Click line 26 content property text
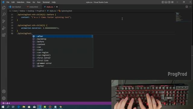 (25, 17)
